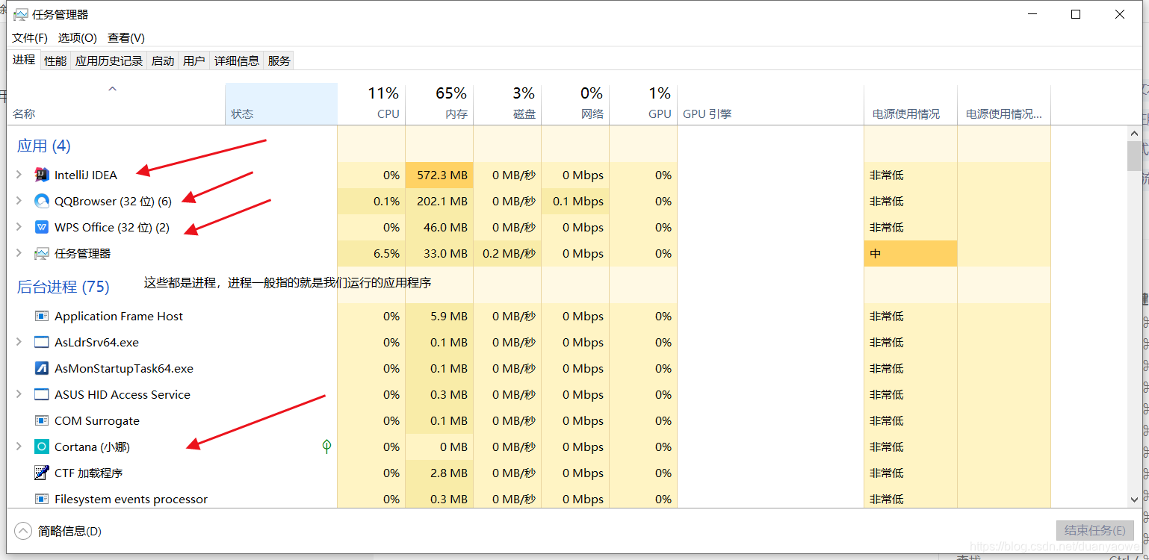Click the Task Manager title bar icon

(x=20, y=14)
